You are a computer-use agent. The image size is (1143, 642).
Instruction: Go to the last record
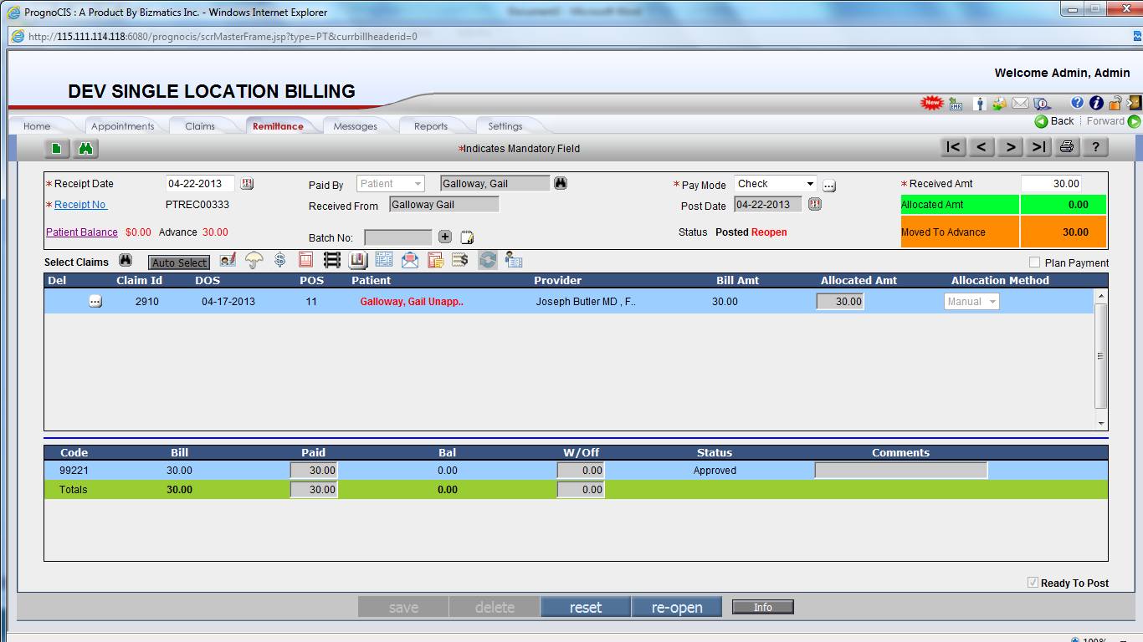tap(1038, 147)
